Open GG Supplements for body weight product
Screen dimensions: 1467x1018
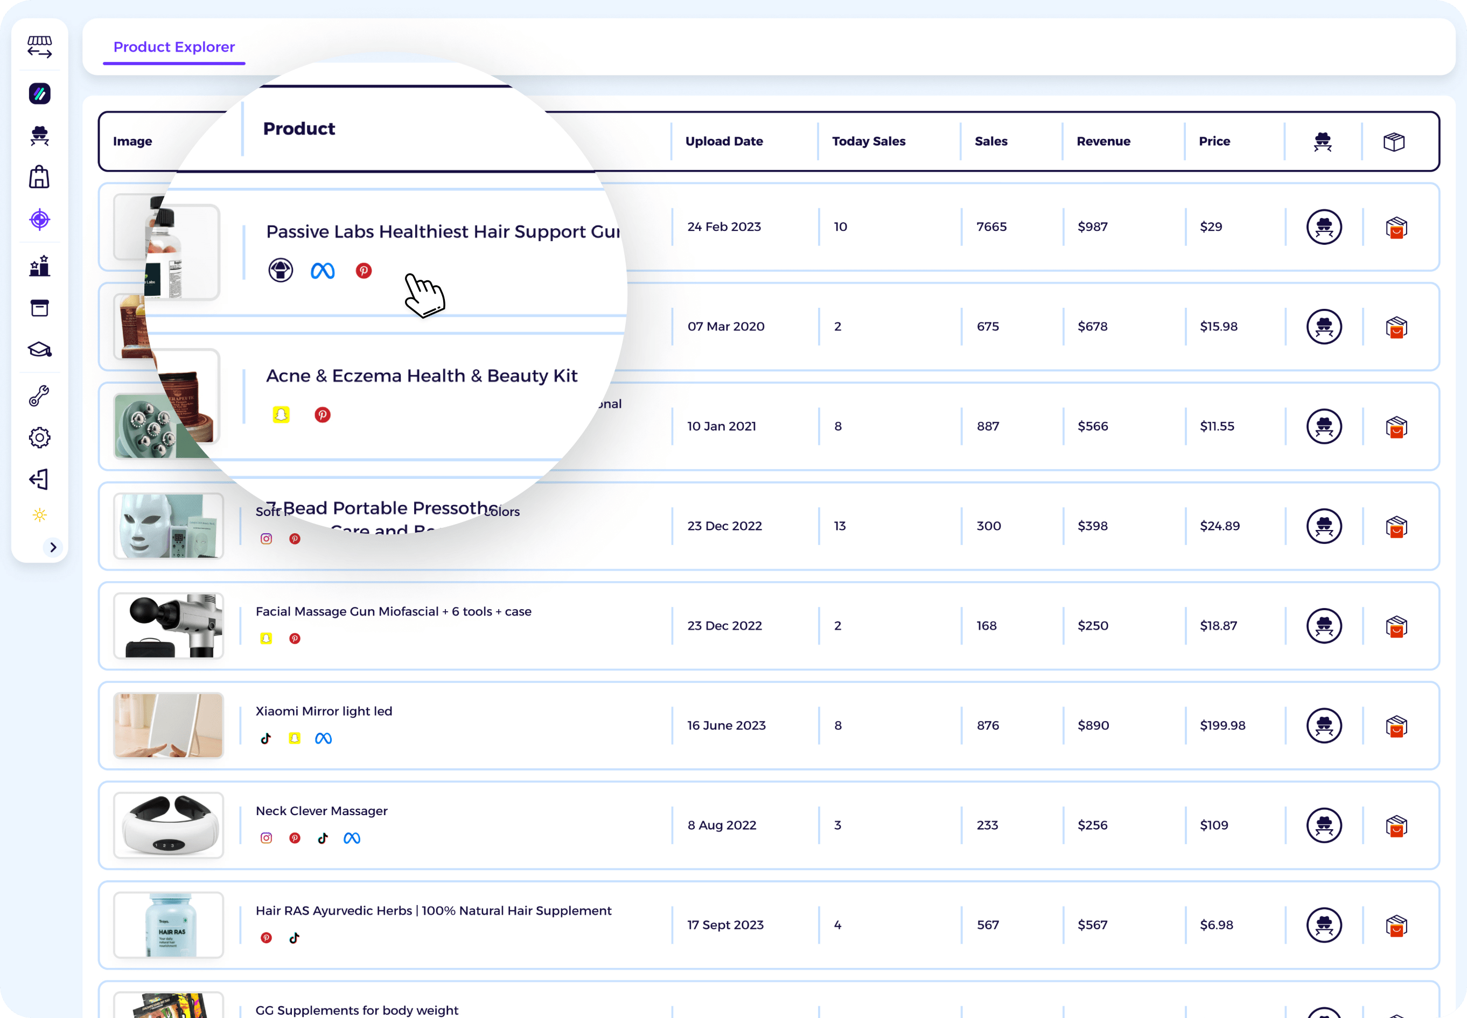pyautogui.click(x=357, y=1010)
